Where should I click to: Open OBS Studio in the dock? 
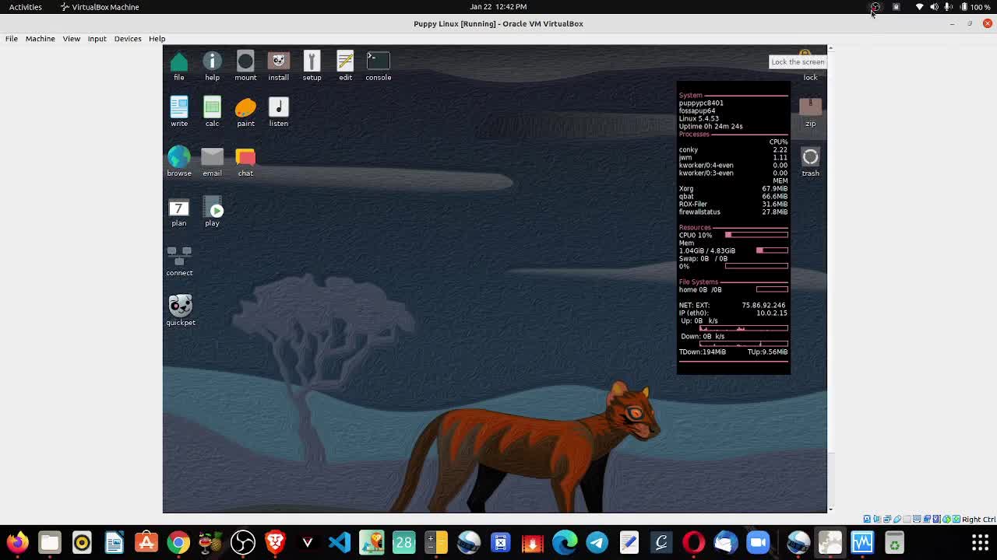(x=242, y=542)
